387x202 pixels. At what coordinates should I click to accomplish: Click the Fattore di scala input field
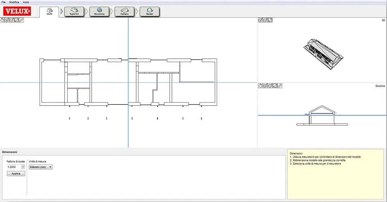14,167
